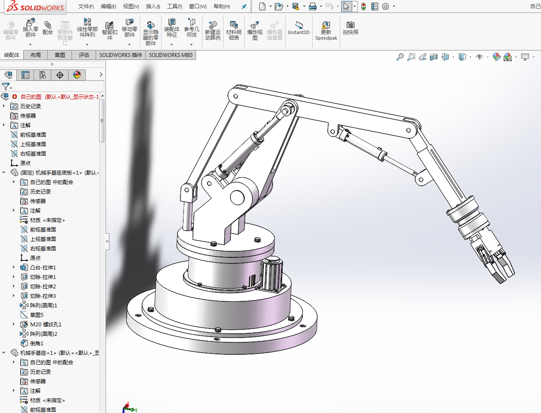This screenshot has height=413, width=541.
Task: Switch to the 草图 tab
Action: point(60,55)
